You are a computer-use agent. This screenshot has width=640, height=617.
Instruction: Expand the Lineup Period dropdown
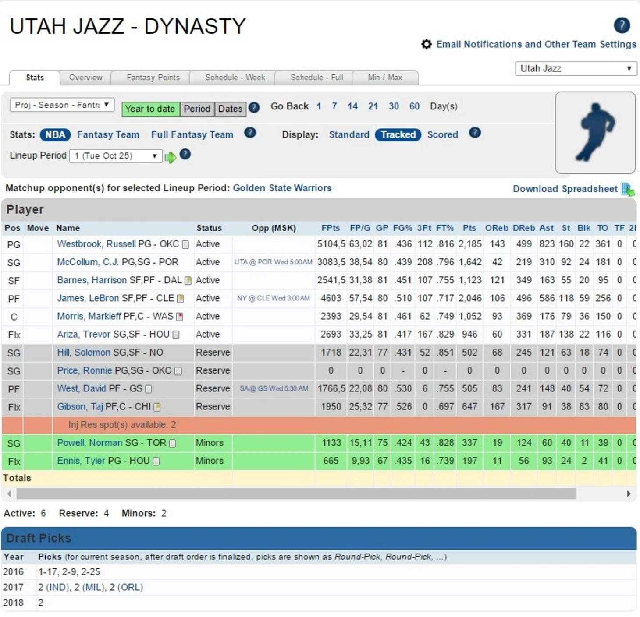point(116,156)
